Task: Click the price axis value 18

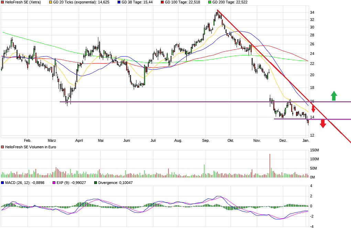Action: tap(312, 88)
